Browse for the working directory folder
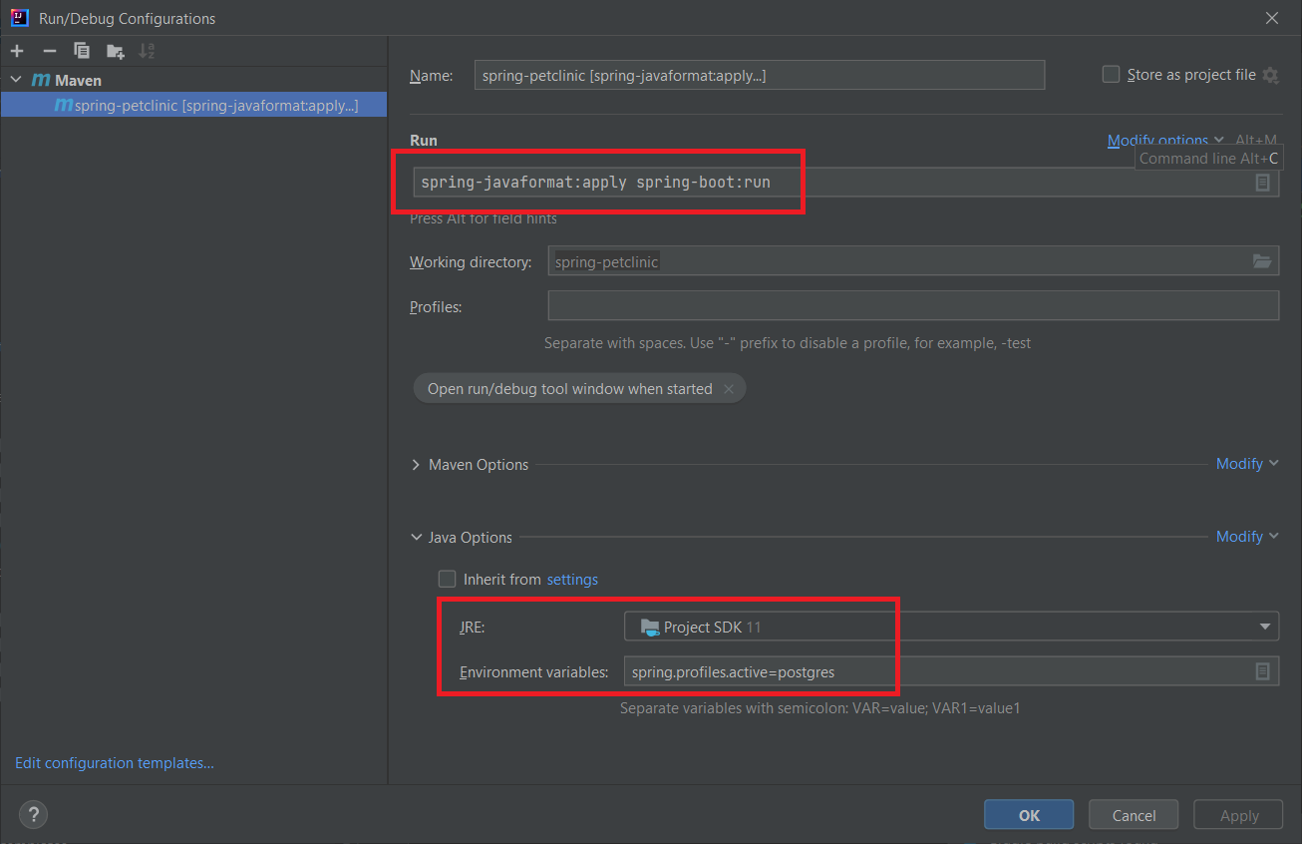The image size is (1302, 844). 1262,261
